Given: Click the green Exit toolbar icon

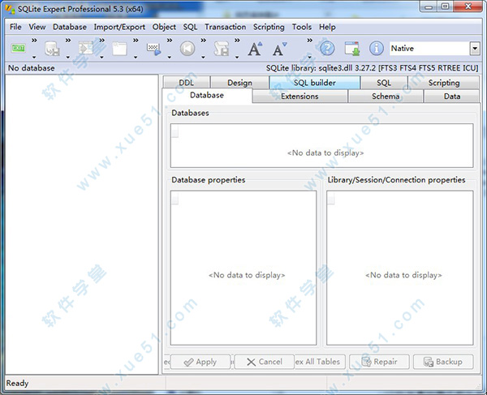Looking at the screenshot, I should coord(19,48).
